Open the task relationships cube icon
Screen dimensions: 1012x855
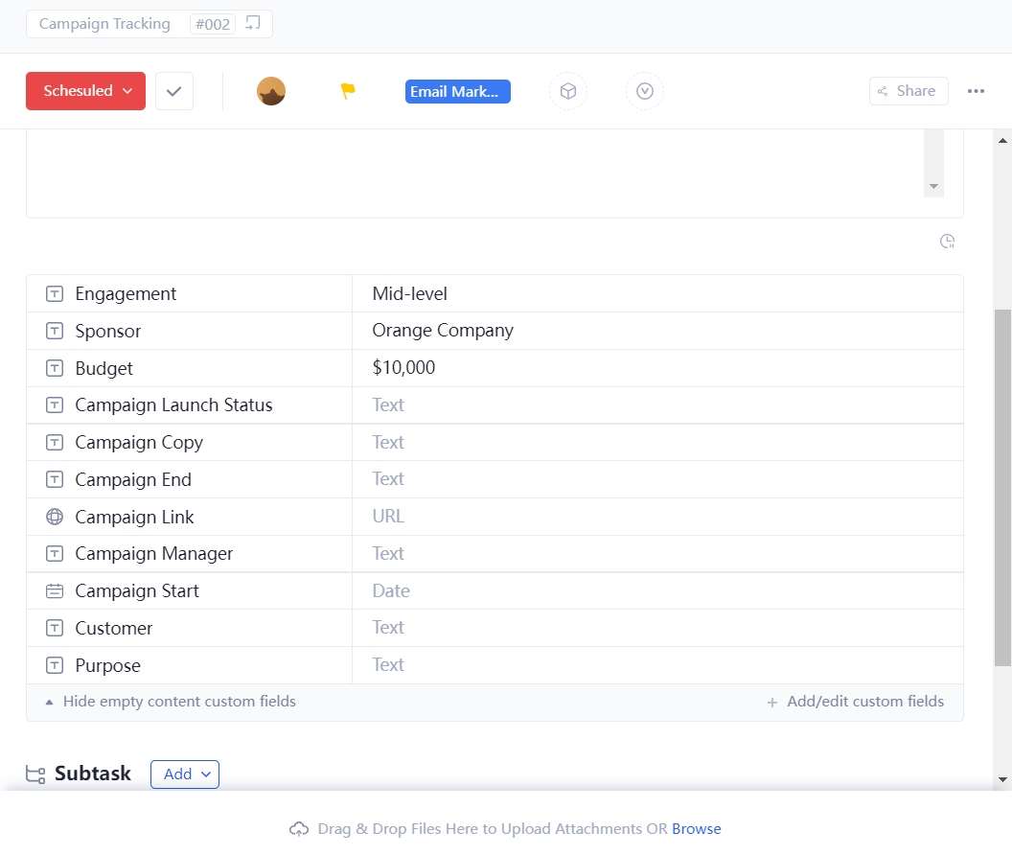[568, 90]
